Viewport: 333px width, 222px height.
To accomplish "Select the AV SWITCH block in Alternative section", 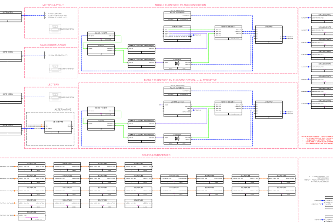I will pyautogui.click(x=269, y=110).
